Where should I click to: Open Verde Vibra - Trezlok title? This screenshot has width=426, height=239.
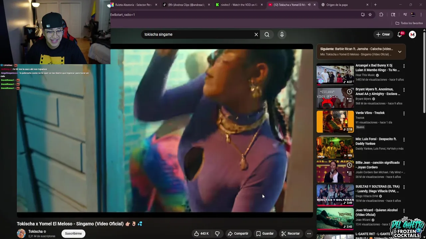tap(370, 113)
